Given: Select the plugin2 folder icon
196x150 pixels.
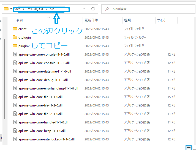Looking at the screenshot, I should tap(15, 46).
